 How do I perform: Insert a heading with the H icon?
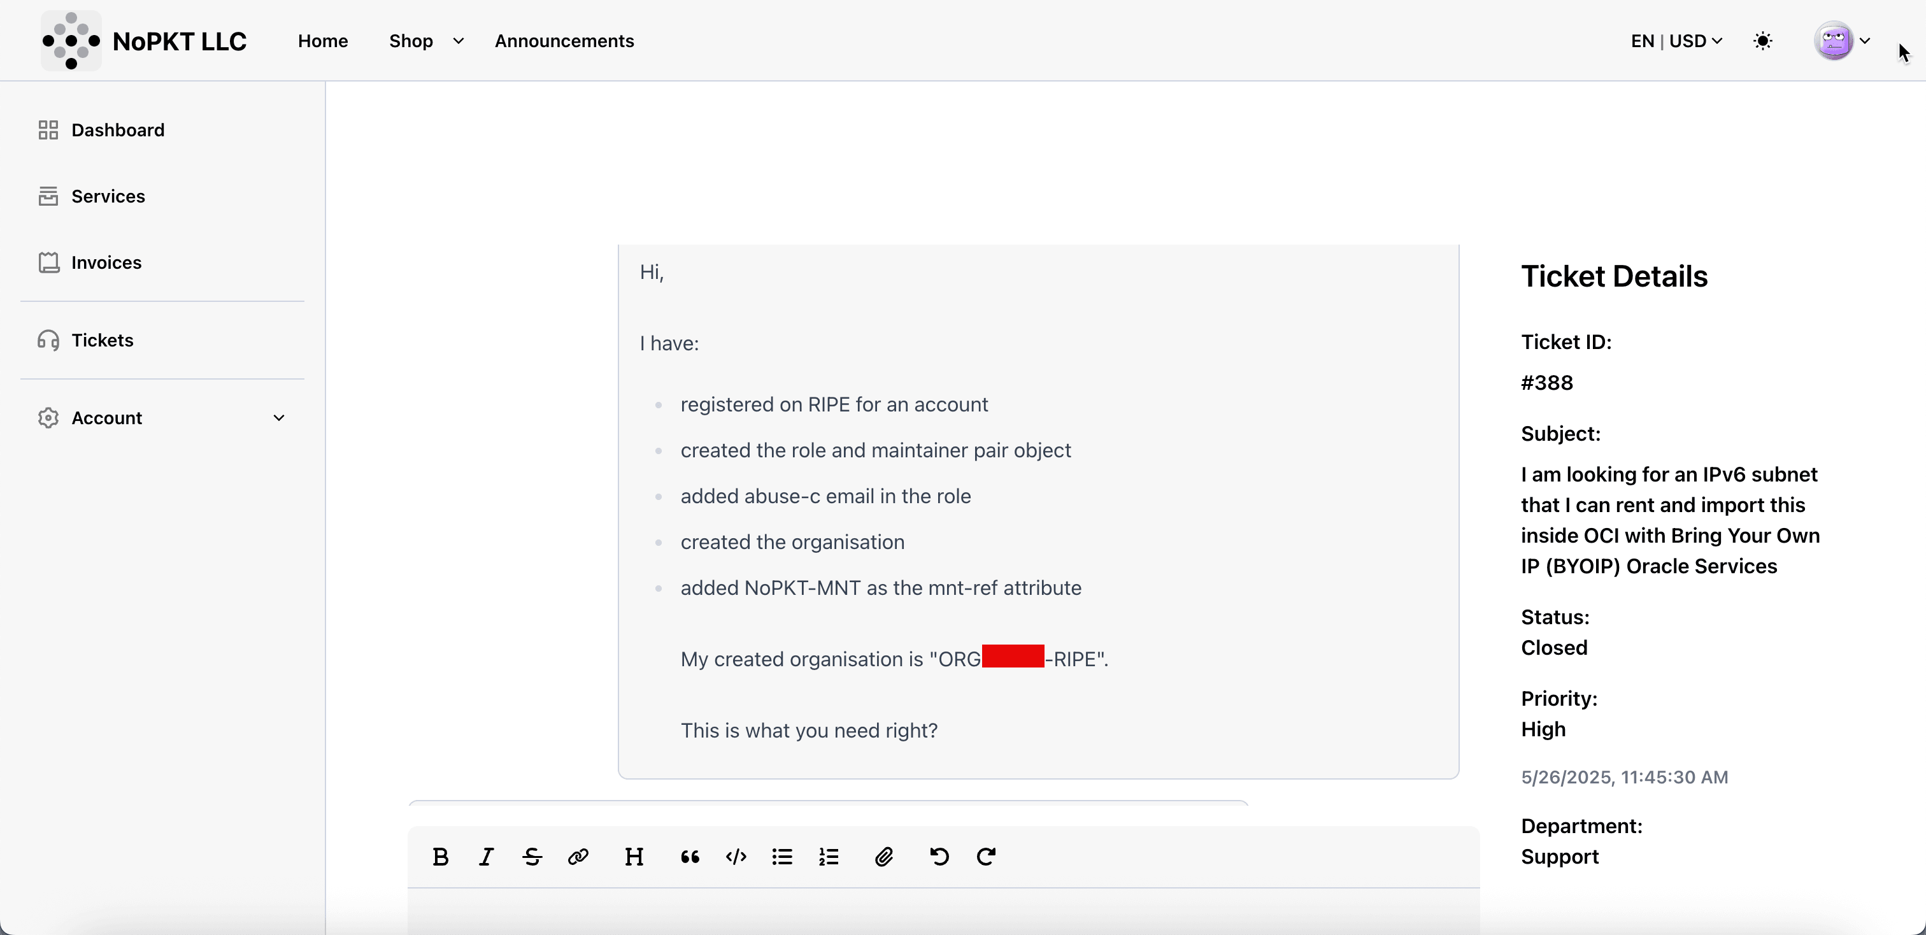[x=634, y=857]
